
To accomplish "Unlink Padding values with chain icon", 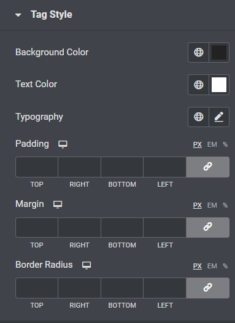I will pos(208,167).
